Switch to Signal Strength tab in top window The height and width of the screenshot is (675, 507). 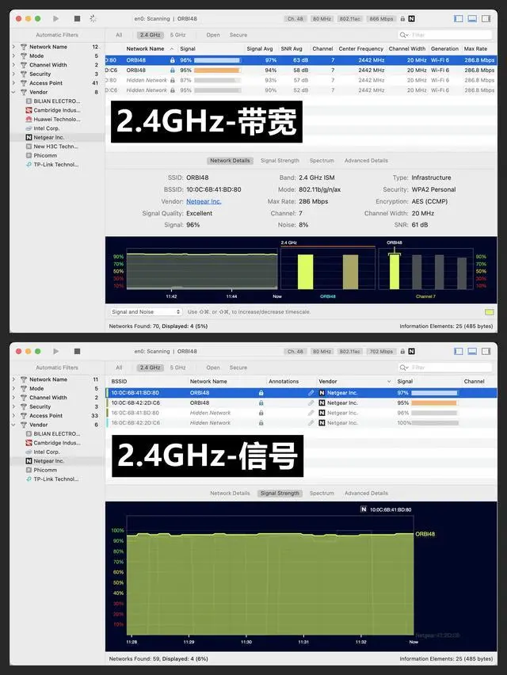[280, 161]
